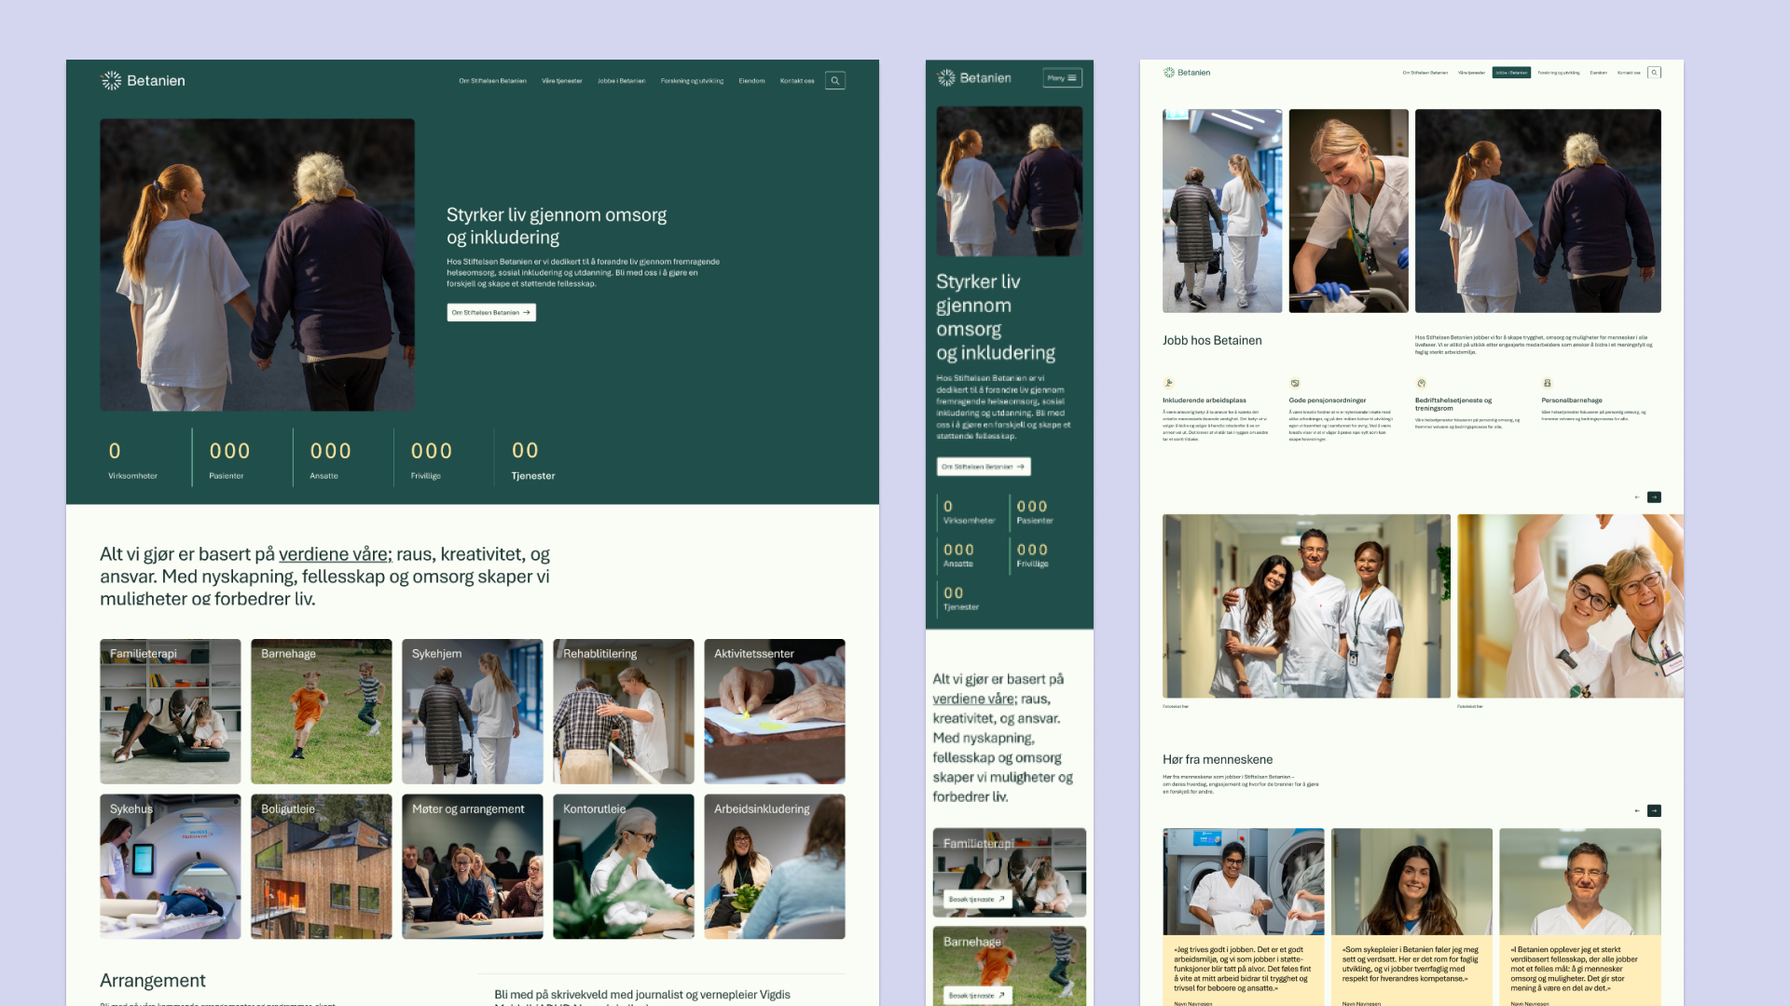Follow the verdiene våre link

[335, 554]
